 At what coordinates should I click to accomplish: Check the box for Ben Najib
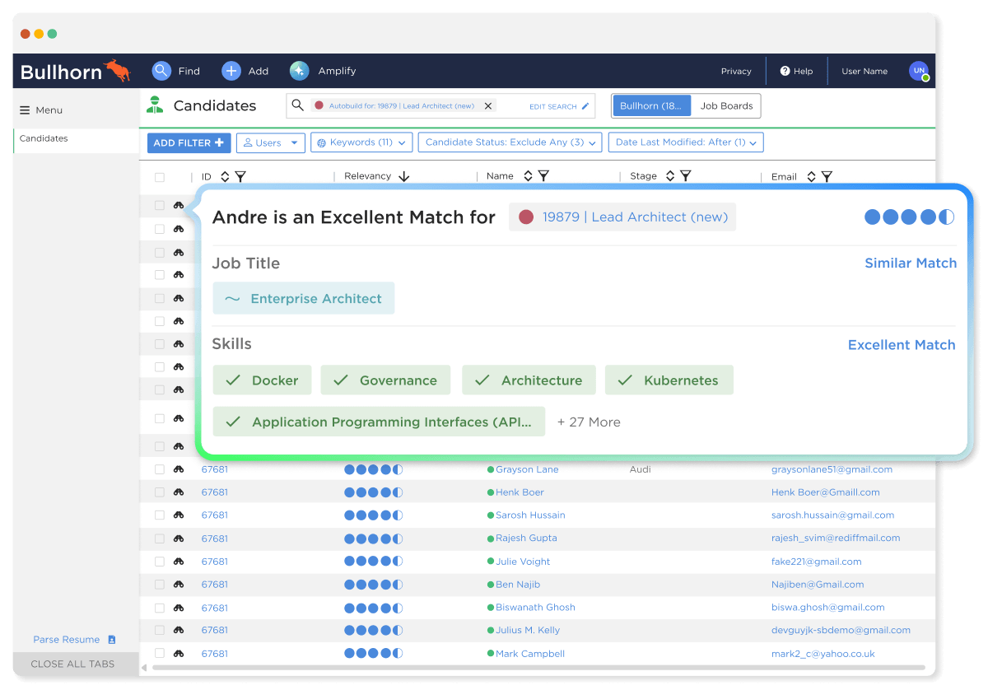click(x=160, y=585)
